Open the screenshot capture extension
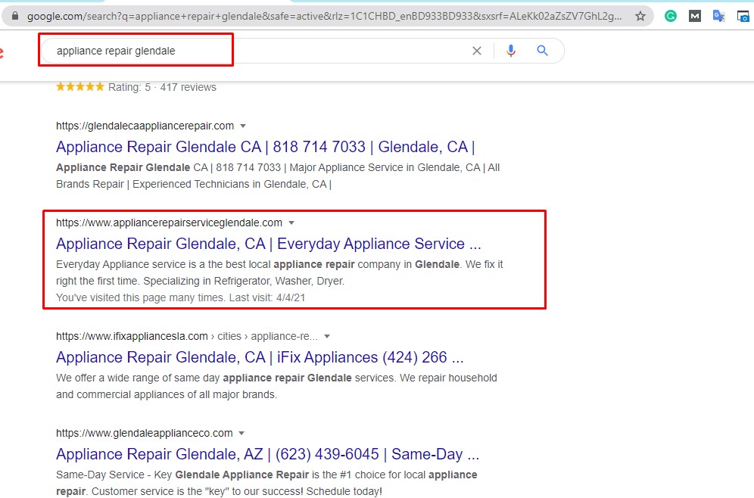754x498 pixels. (743, 15)
